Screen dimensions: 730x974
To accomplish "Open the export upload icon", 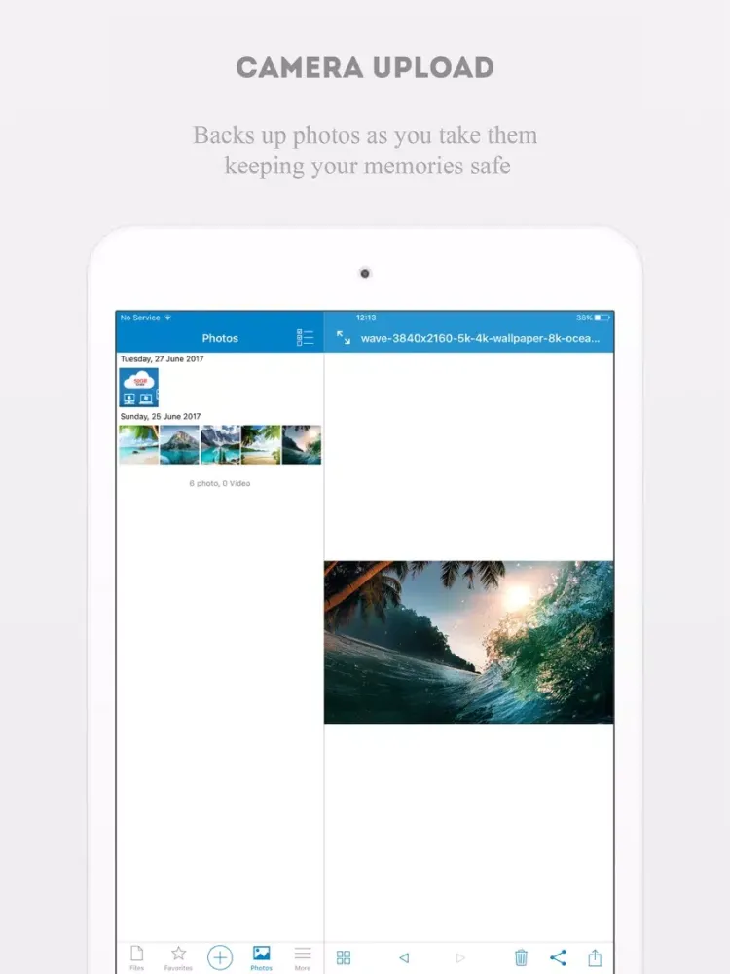I will [595, 957].
